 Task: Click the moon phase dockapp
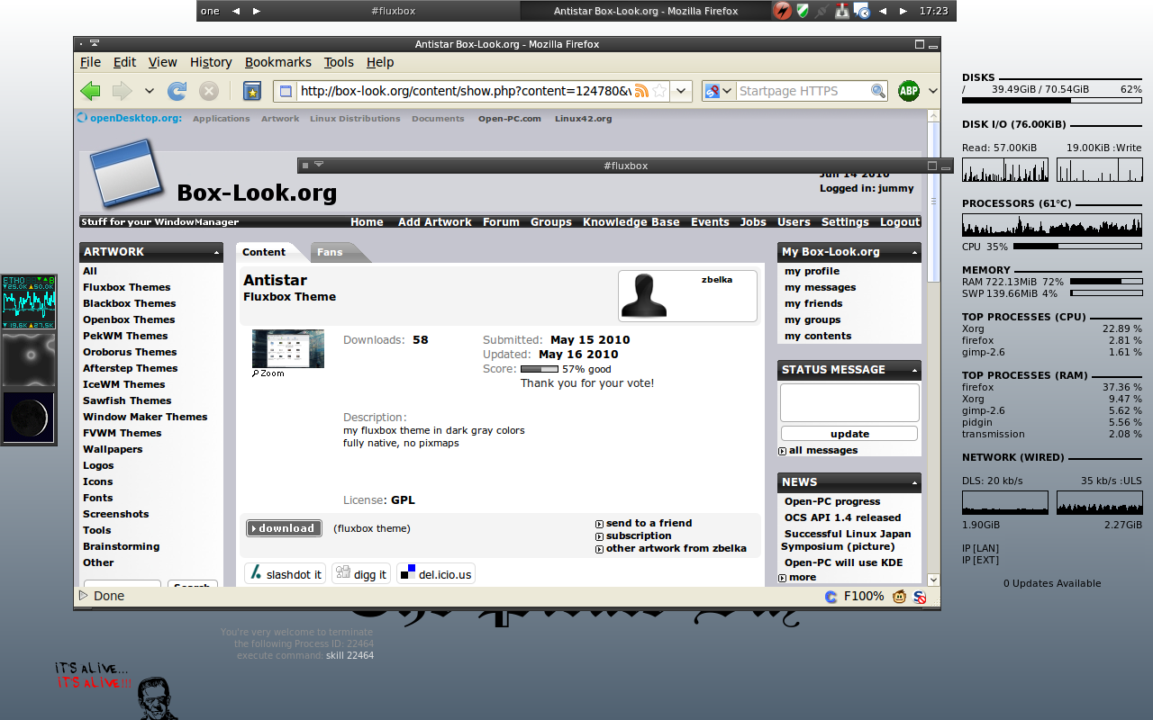(29, 418)
